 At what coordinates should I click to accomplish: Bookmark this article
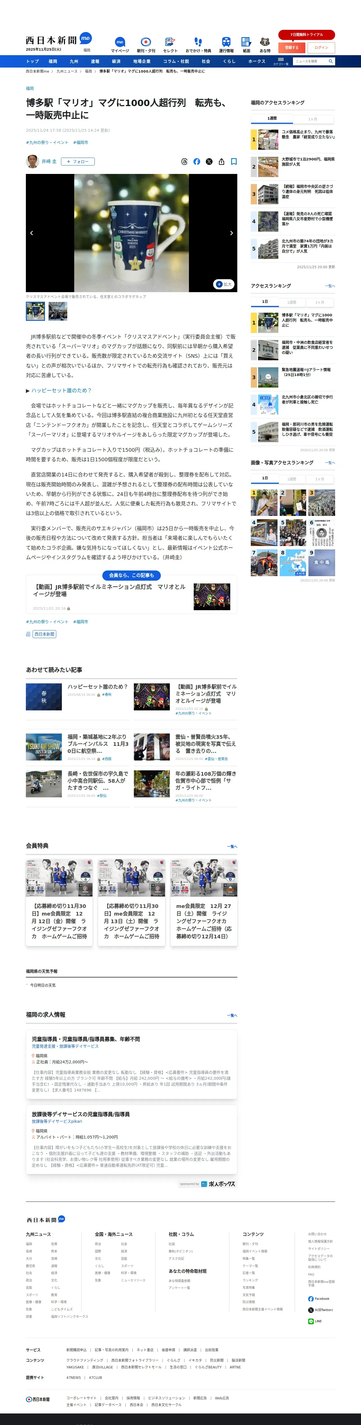[x=234, y=162]
